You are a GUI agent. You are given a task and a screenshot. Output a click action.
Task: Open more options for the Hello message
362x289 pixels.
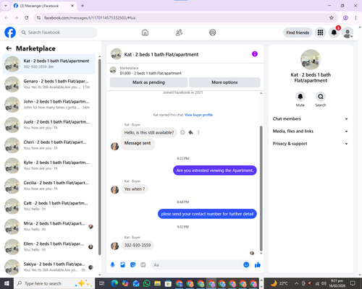[x=198, y=132]
